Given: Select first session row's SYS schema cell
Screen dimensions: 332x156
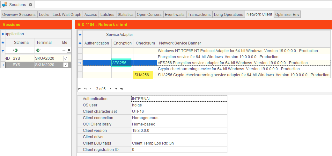Looking at the screenshot, I should (23, 58).
